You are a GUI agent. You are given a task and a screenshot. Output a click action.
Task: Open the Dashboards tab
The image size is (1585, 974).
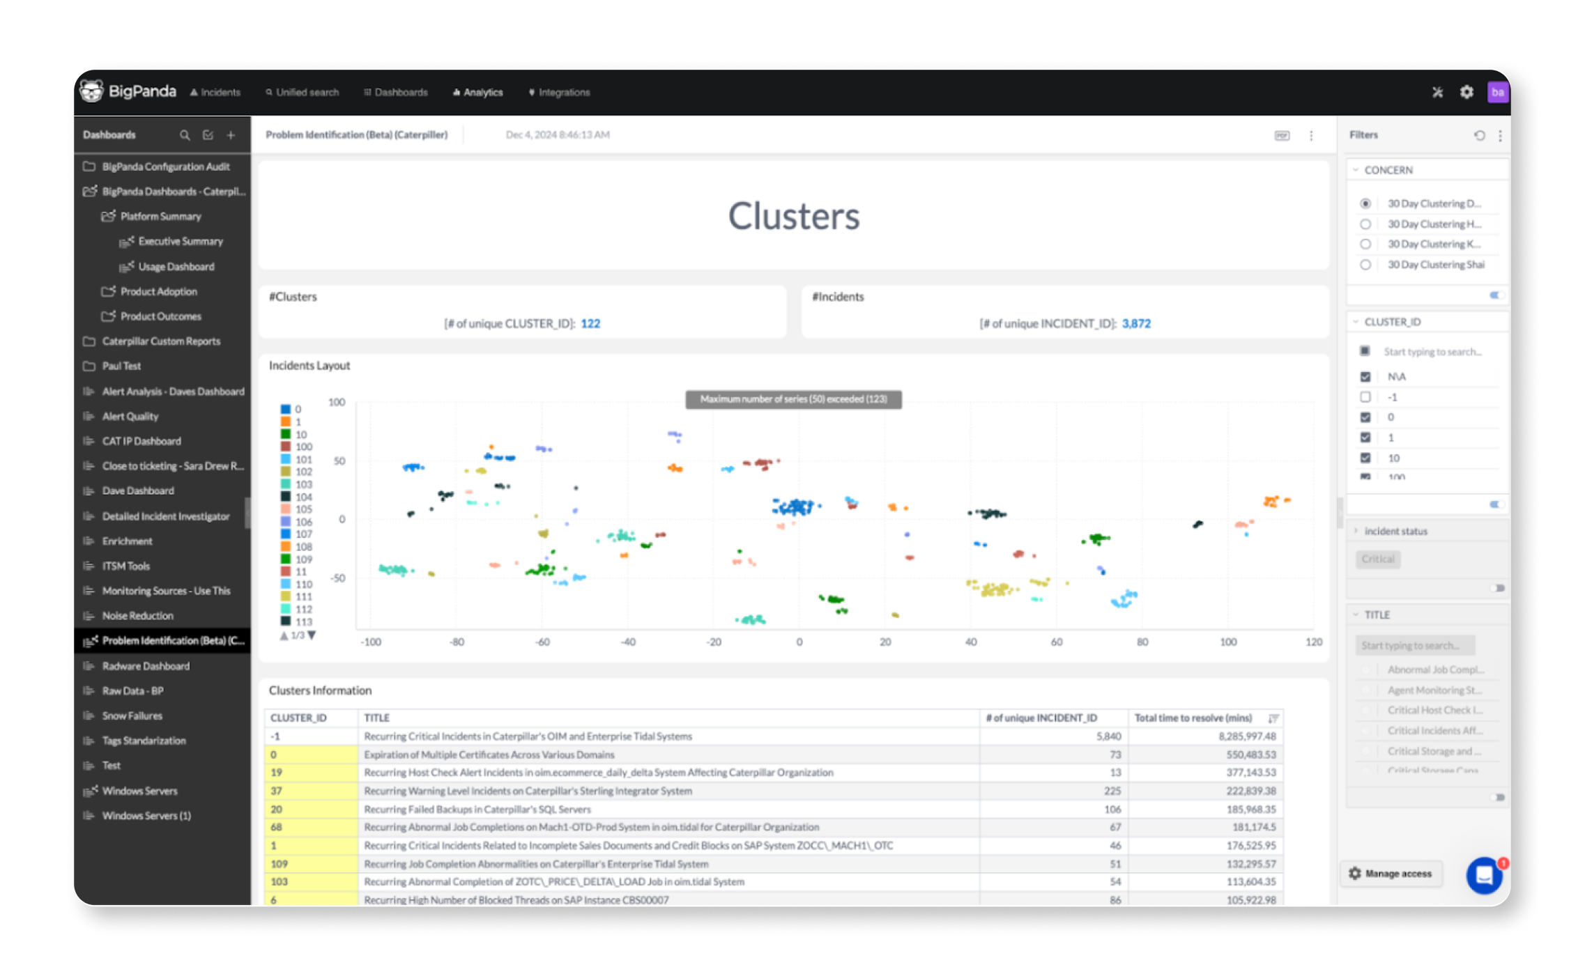pos(396,93)
